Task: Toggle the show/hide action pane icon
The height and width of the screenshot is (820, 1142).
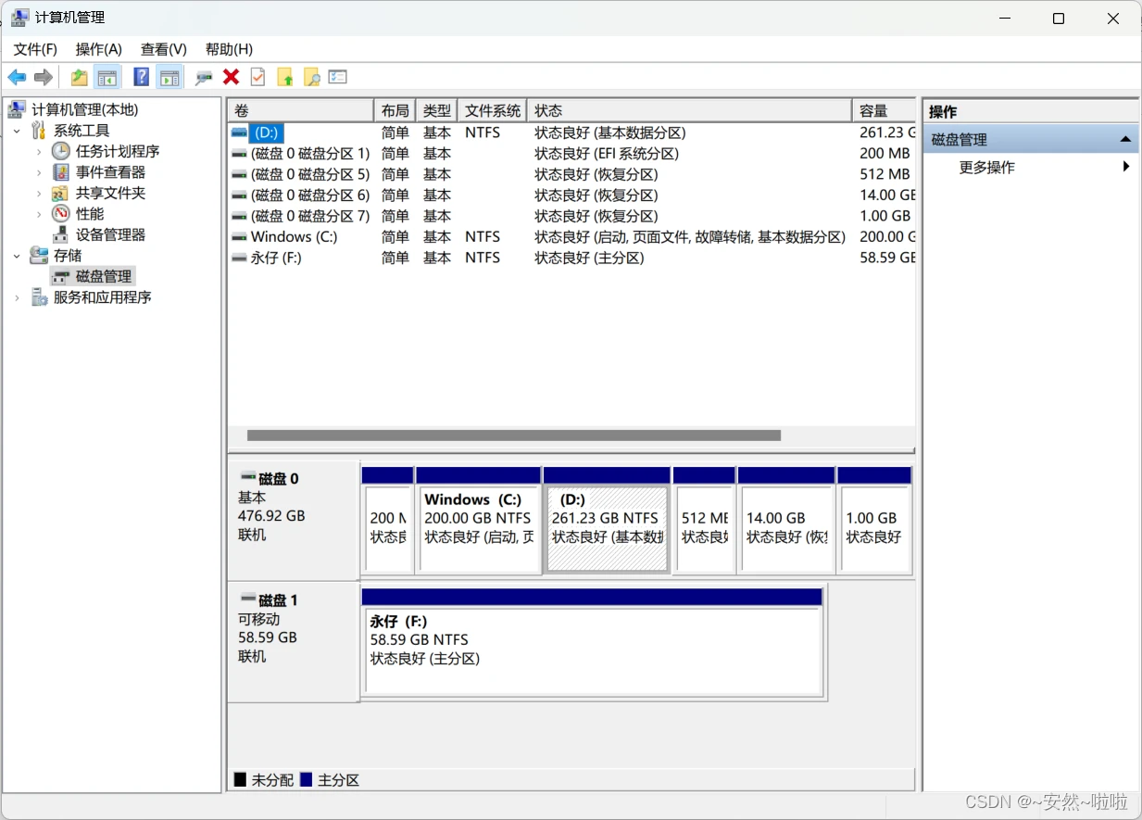Action: (169, 77)
